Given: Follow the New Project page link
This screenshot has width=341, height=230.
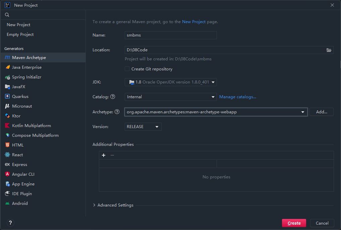Looking at the screenshot, I should (x=194, y=22).
